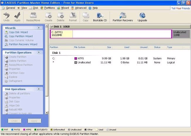Screen dimensions: 191x136
Task: Click the Disk 1 group label
Action: pos(56,53)
